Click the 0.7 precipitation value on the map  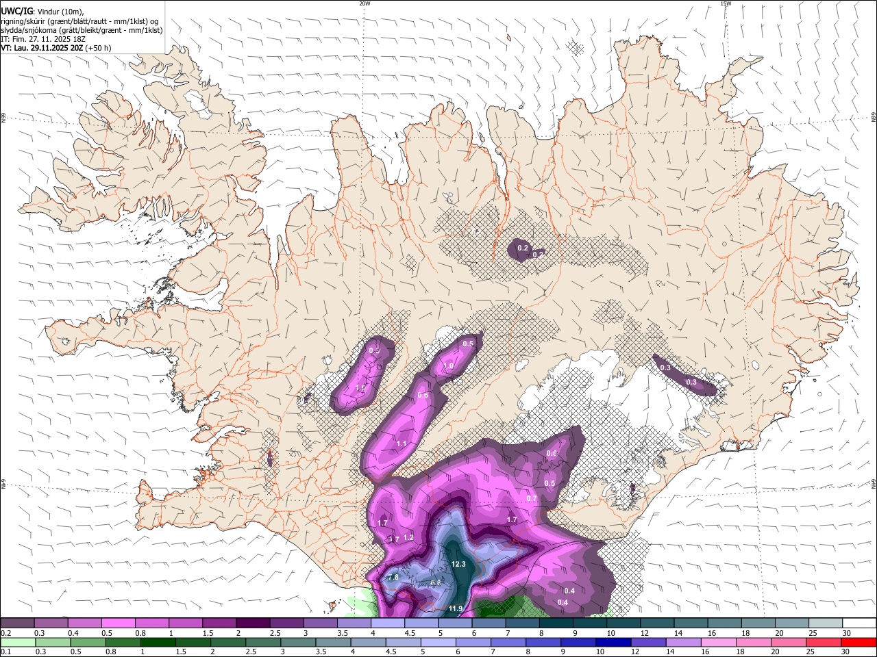[x=532, y=499]
